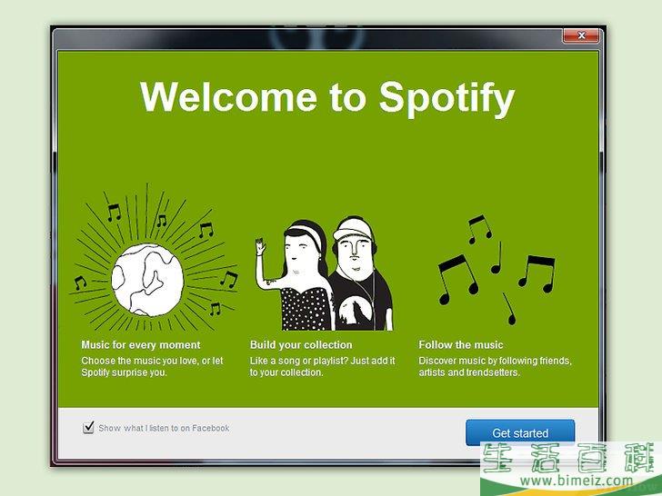Click the Welcome to Spotify heading
The width and height of the screenshot is (662, 496).
pyautogui.click(x=327, y=98)
